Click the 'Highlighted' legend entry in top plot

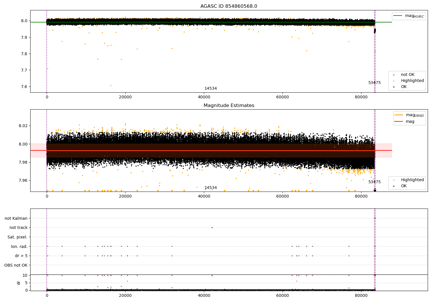(412, 81)
